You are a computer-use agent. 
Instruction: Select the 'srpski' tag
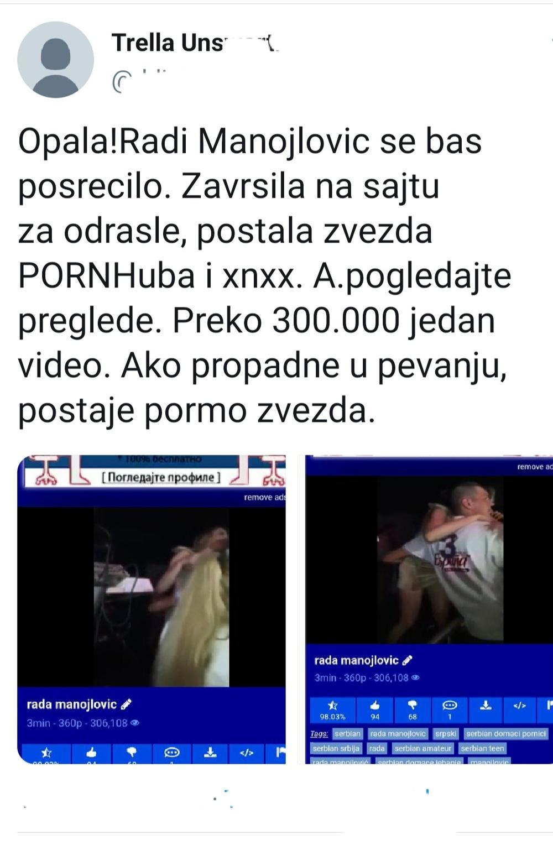(x=445, y=733)
